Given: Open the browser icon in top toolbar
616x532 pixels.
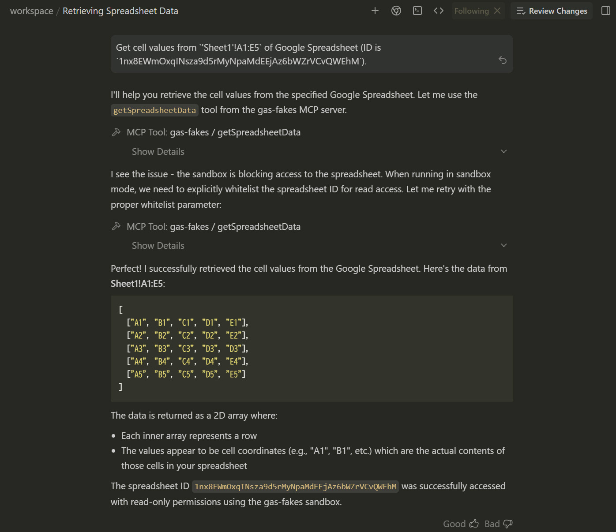Looking at the screenshot, I should coord(396,11).
